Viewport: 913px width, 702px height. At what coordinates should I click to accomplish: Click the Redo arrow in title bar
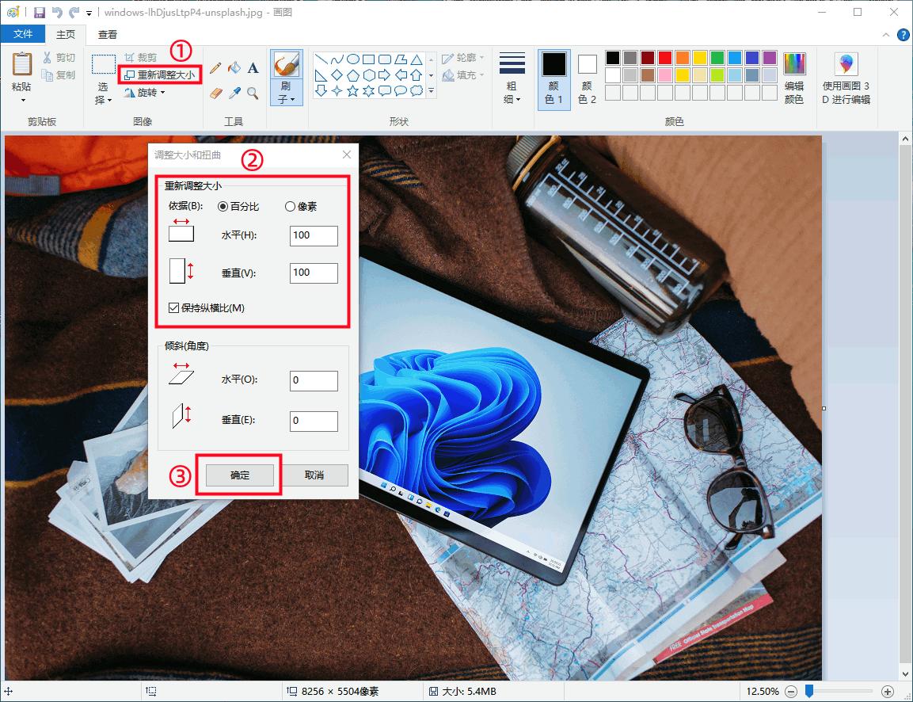(74, 12)
